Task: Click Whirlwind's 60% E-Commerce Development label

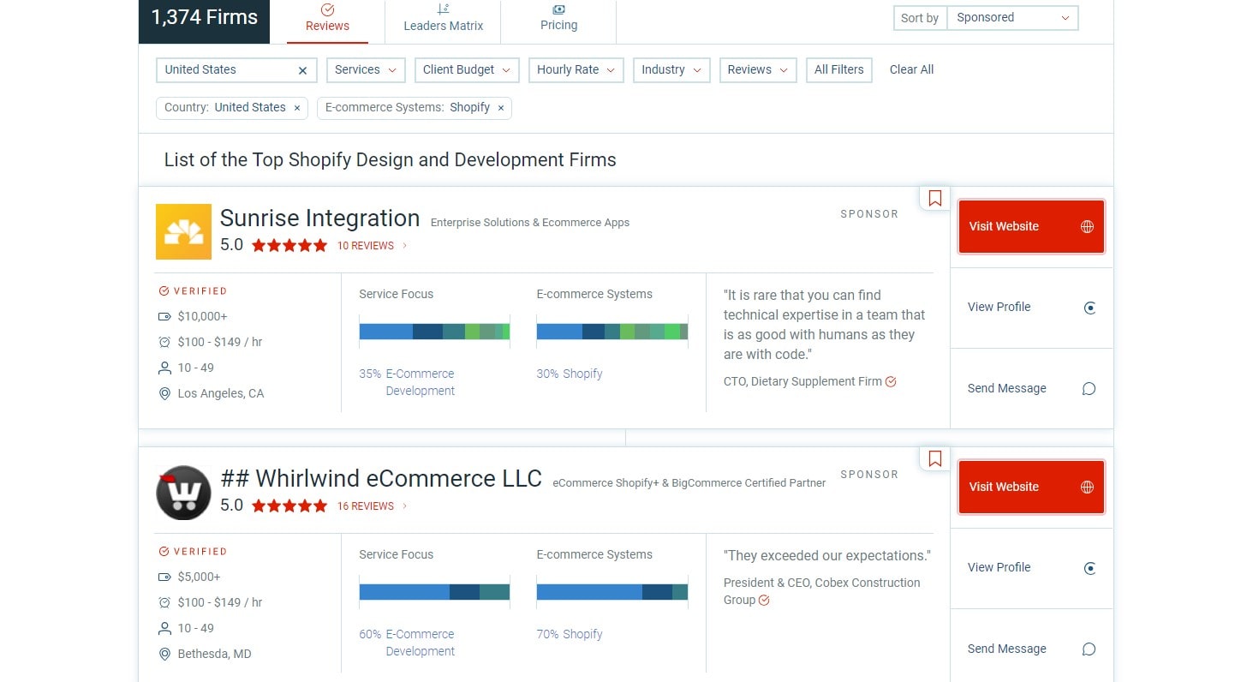Action: click(407, 643)
